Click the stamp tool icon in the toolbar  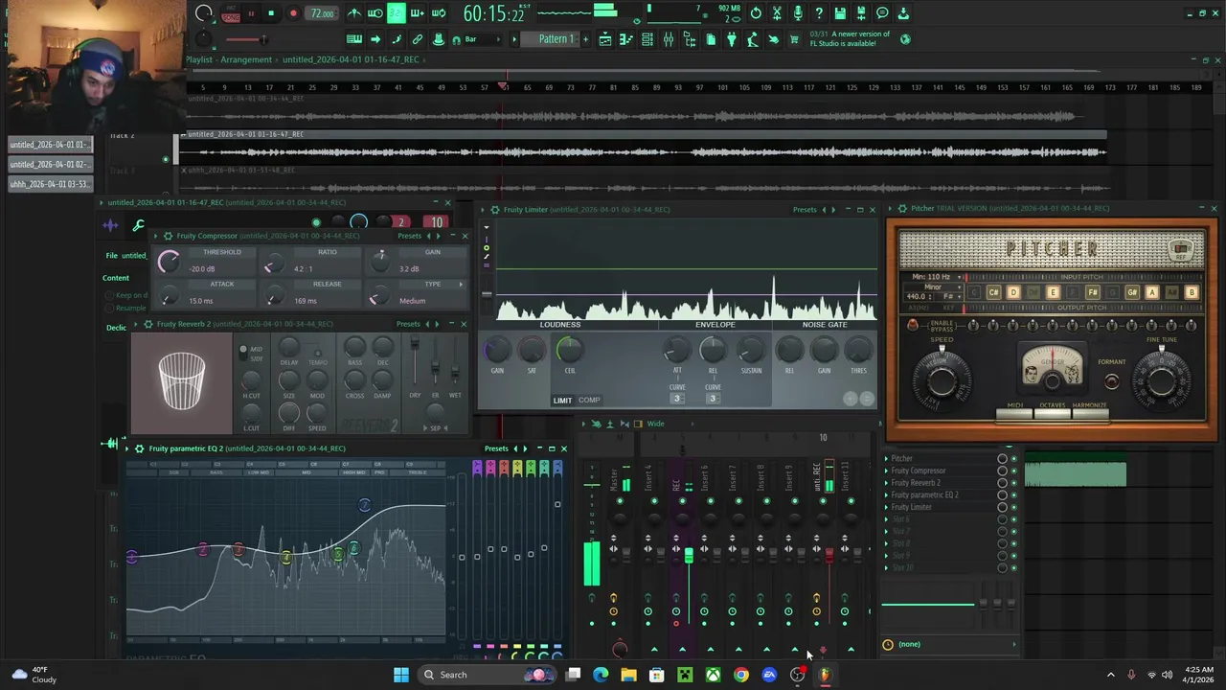point(439,39)
